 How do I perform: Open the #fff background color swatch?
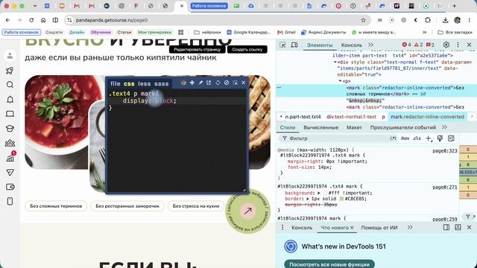pyautogui.click(x=325, y=193)
